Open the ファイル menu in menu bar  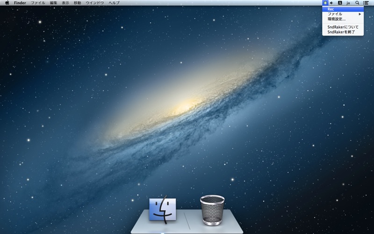(38, 3)
